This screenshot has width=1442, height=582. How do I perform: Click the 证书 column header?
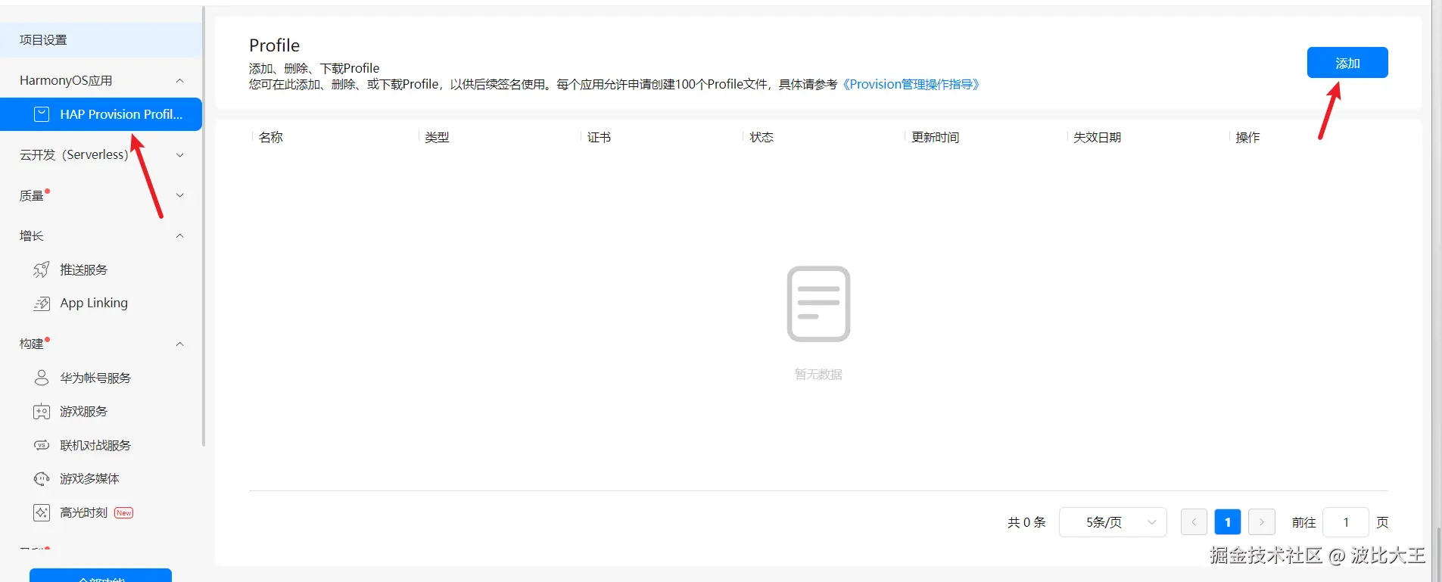(599, 137)
